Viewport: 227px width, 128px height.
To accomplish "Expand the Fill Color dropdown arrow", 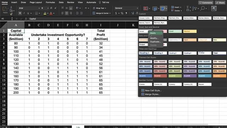I will (48, 14).
